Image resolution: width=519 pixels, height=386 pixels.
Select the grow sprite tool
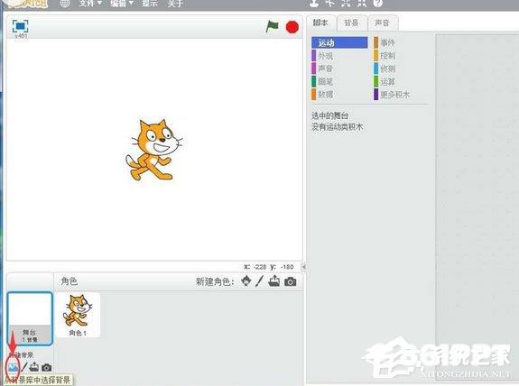coord(346,3)
